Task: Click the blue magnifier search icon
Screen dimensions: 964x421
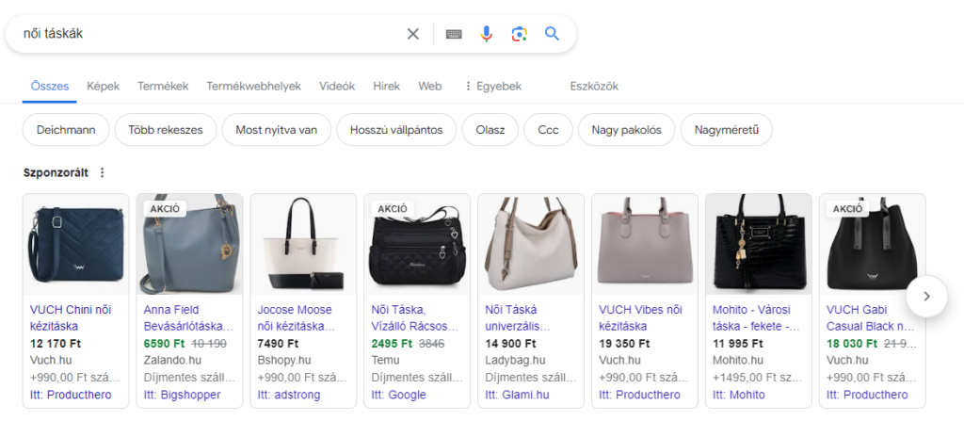Action: 553,34
